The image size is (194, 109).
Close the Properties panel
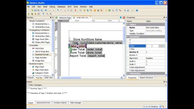tap(166, 18)
